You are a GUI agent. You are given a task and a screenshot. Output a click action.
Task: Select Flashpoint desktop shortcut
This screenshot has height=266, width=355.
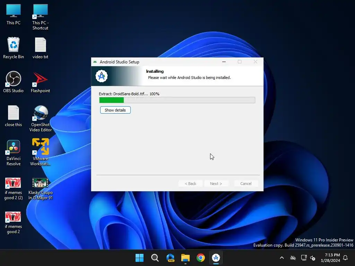pyautogui.click(x=40, y=82)
